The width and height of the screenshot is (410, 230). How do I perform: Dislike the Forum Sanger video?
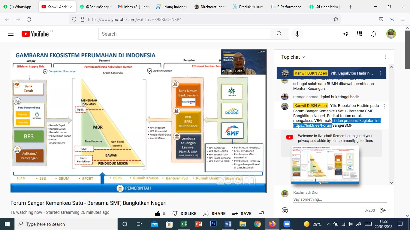tap(184, 214)
